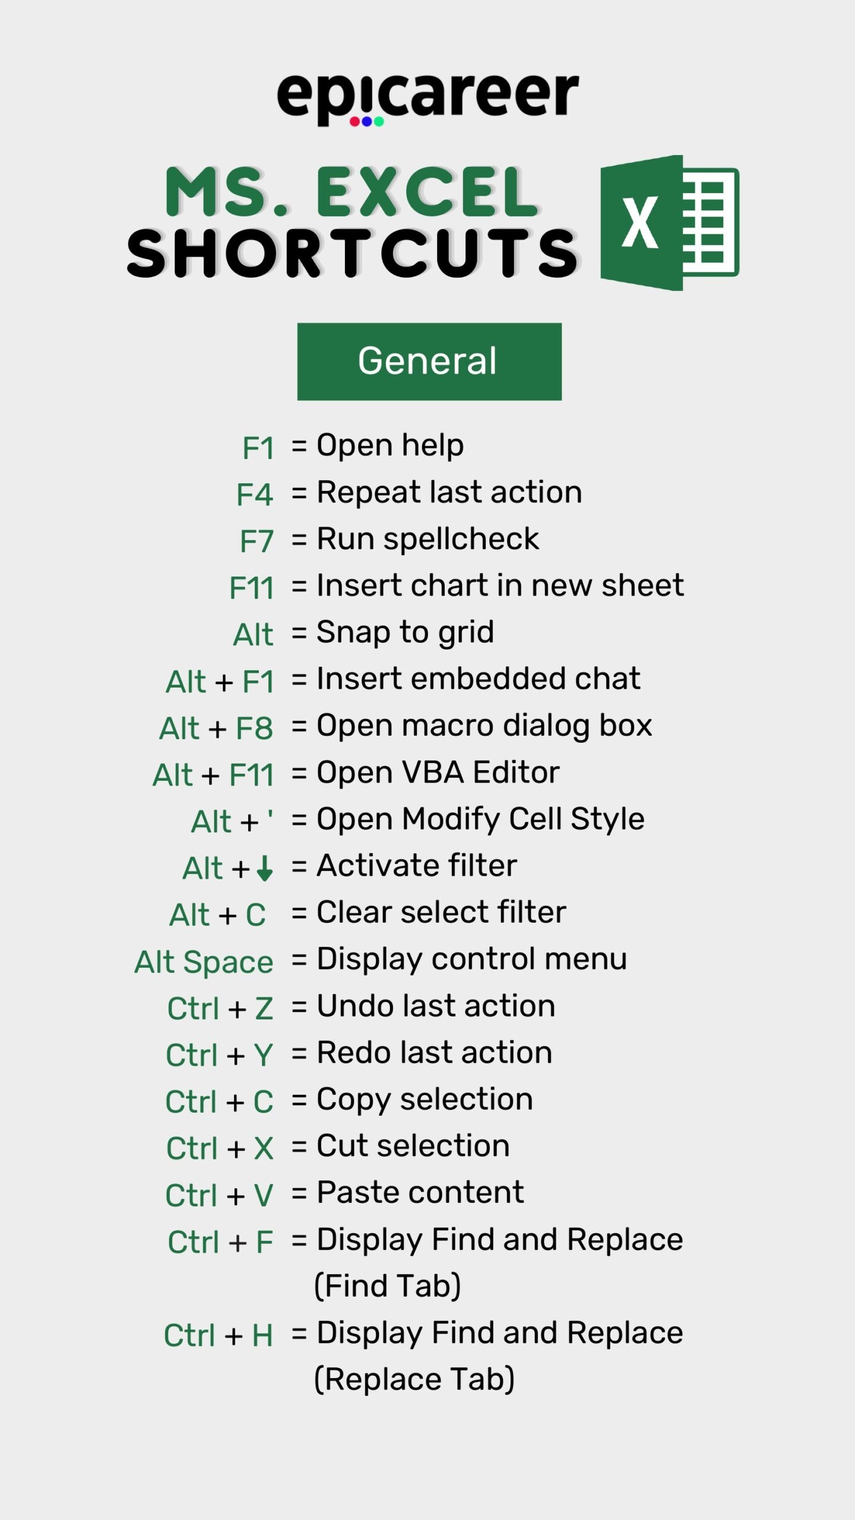Click the MS. EXCEL title text

click(x=352, y=192)
